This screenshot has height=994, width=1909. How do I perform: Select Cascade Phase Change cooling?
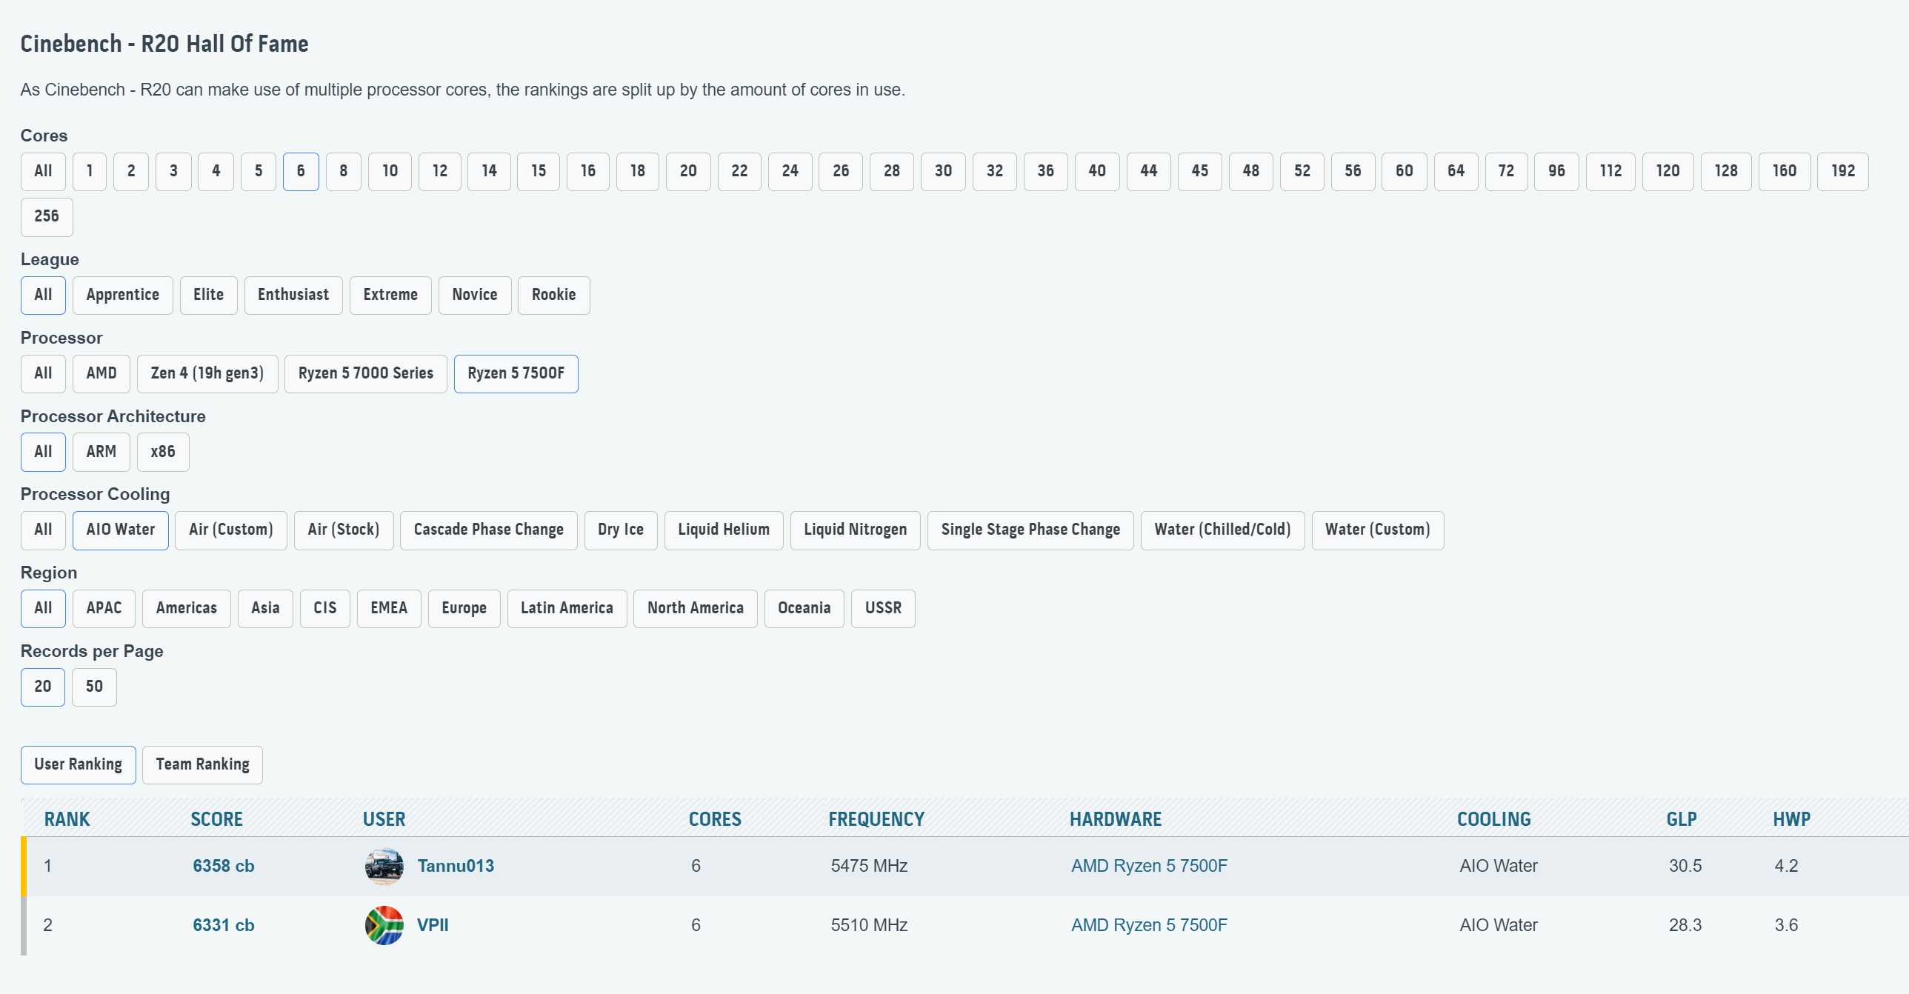[488, 530]
